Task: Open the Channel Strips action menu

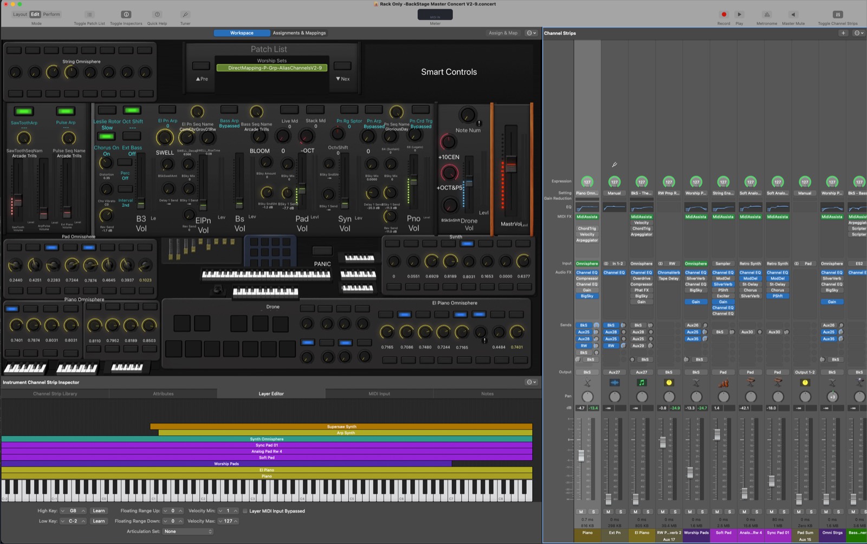Action: point(858,33)
